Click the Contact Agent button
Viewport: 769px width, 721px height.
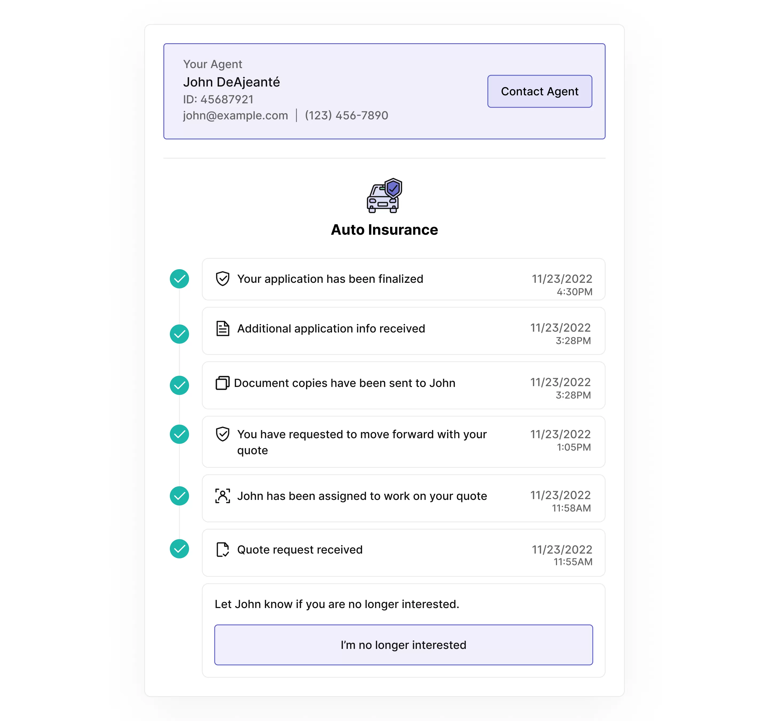click(539, 91)
